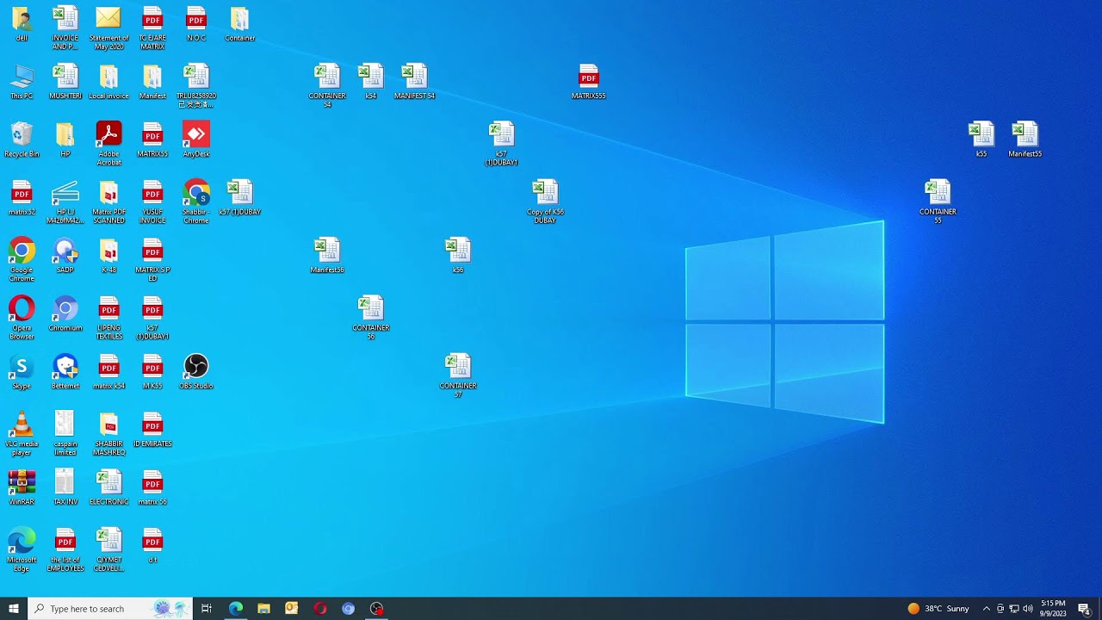Select the Manifest folder icon
The width and height of the screenshot is (1102, 620).
(152, 82)
